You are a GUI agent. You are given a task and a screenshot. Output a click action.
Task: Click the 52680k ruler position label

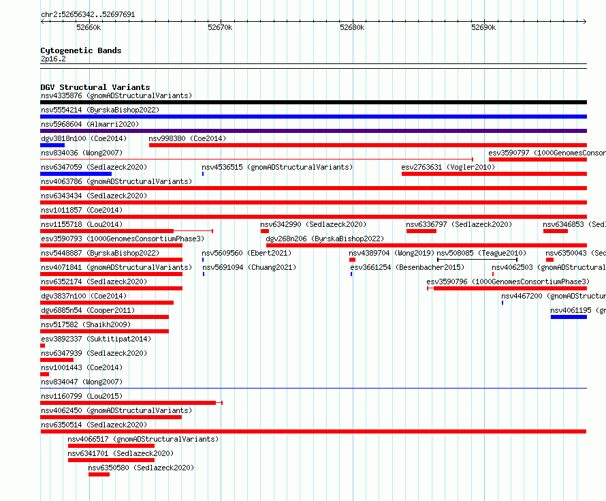[x=352, y=27]
